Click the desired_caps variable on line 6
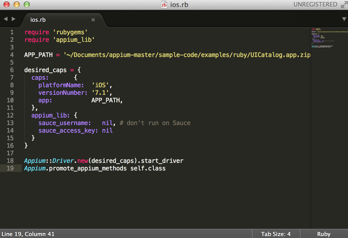 pos(45,70)
